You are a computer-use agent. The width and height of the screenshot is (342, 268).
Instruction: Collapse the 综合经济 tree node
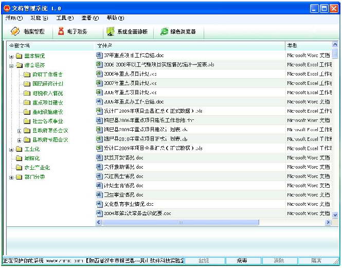tap(11, 65)
